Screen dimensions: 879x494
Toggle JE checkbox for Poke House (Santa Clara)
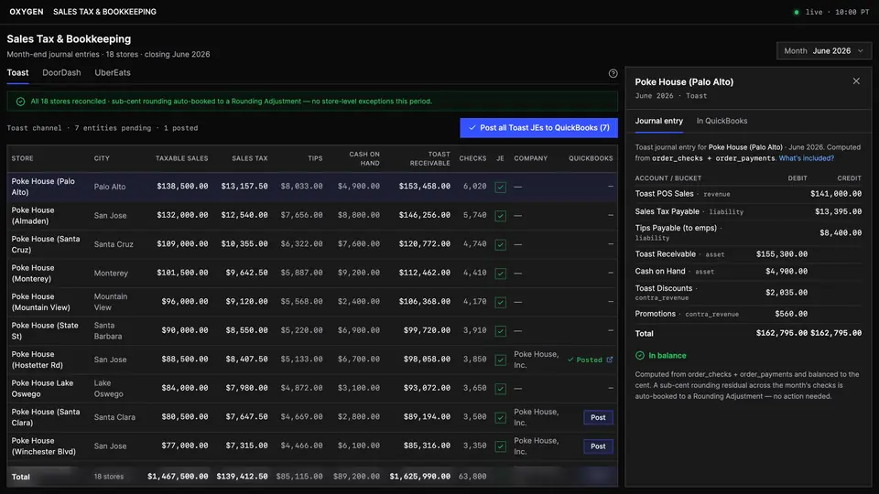click(x=501, y=417)
